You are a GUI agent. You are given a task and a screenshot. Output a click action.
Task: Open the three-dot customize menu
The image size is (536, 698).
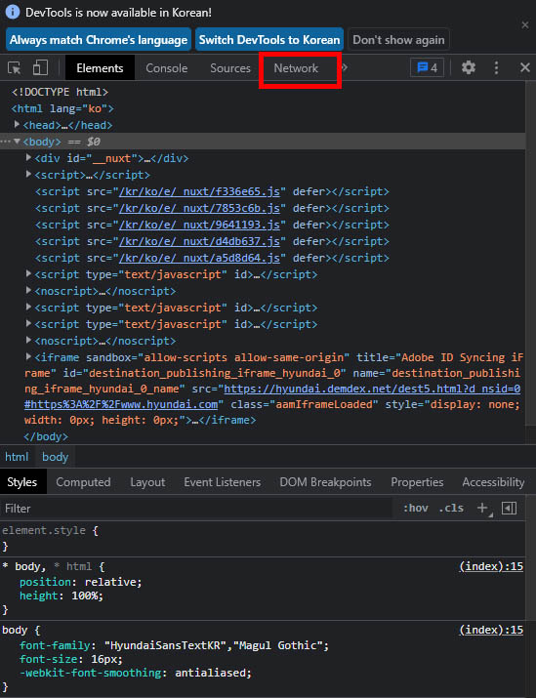(496, 67)
